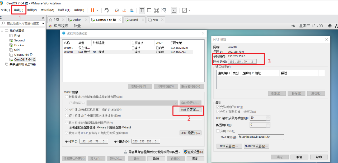Click the library search input field
The height and width of the screenshot is (163, 338).
click(21, 23)
